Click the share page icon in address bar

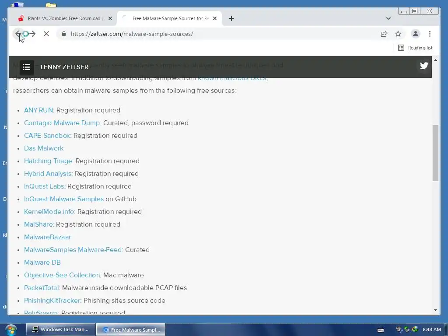tap(384, 34)
